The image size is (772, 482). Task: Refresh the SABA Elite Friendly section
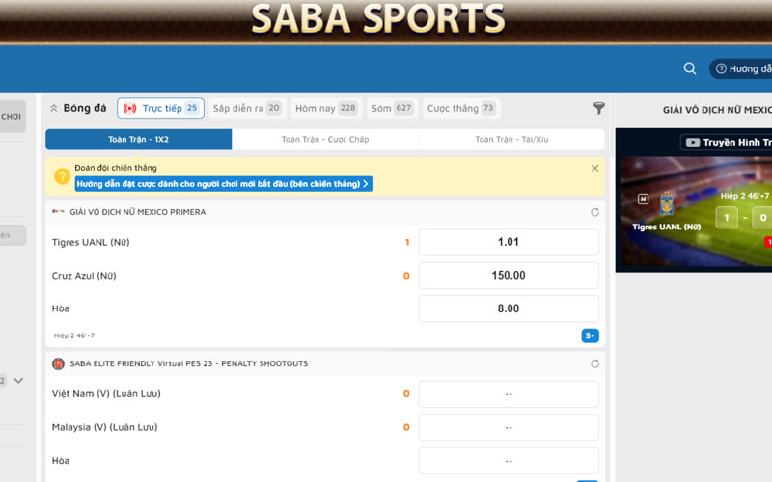[x=594, y=364]
